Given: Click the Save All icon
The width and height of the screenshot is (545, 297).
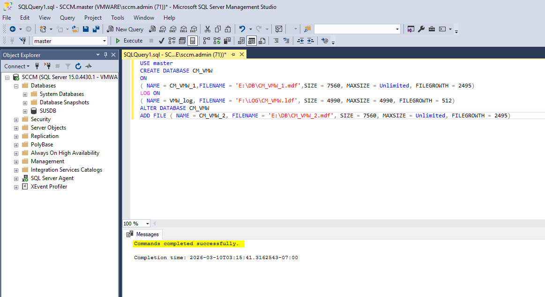Looking at the screenshot, I should (x=96, y=29).
